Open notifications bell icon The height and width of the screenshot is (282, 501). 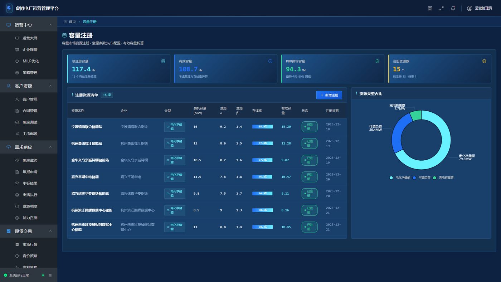coord(453,8)
